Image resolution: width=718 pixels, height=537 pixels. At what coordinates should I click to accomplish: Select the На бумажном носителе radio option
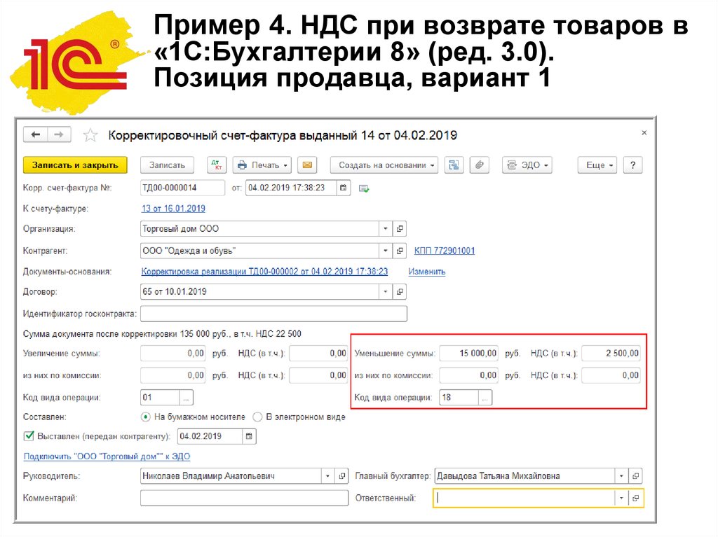pyautogui.click(x=146, y=417)
